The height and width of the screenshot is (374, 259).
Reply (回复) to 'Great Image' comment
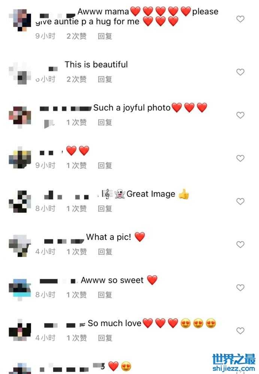pyautogui.click(x=105, y=208)
